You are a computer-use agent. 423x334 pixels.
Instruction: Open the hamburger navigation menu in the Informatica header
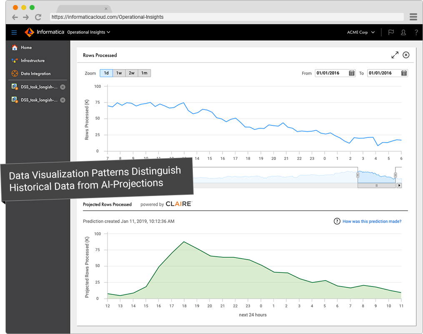point(14,32)
